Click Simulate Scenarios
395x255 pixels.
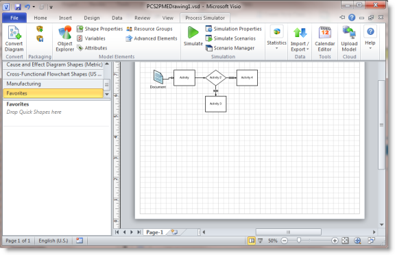[230, 38]
